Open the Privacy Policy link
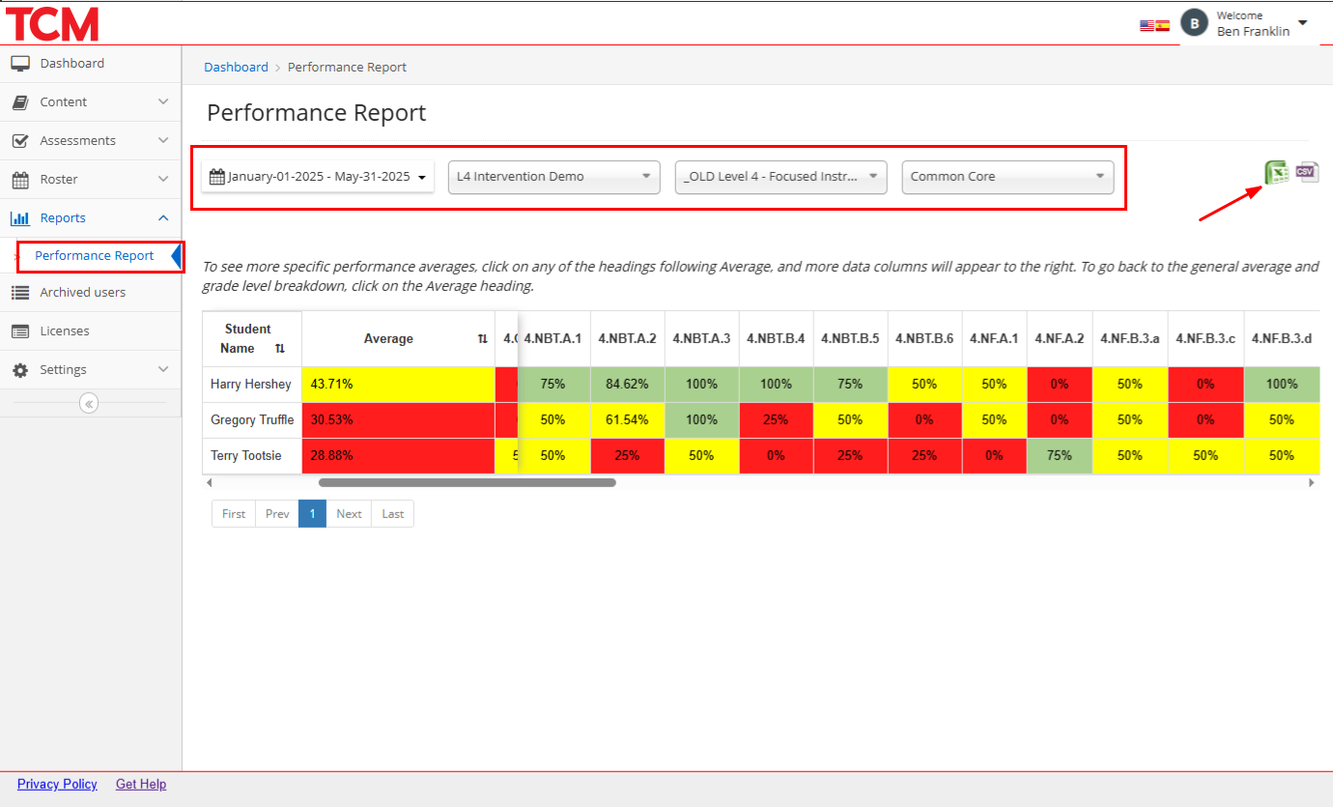 click(x=57, y=785)
